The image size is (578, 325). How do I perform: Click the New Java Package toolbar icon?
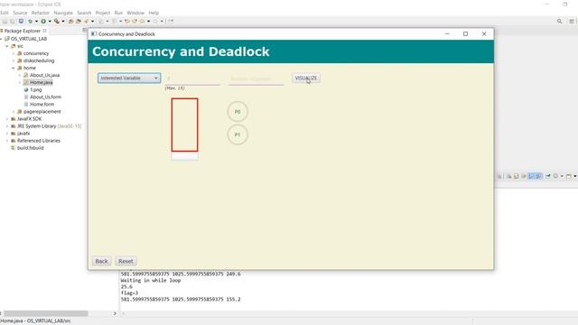[70, 22]
